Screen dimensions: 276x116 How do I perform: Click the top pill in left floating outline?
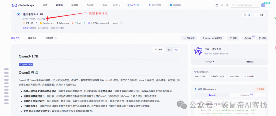click(6, 69)
